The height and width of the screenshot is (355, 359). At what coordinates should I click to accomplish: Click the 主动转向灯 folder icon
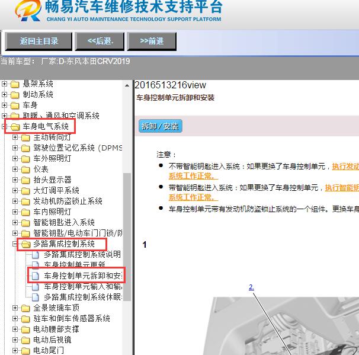click(25, 137)
